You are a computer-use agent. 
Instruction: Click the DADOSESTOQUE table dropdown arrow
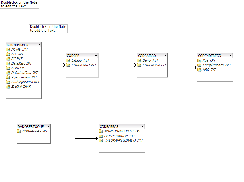48,126
